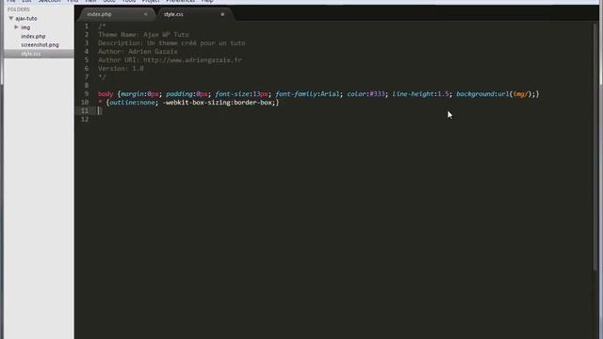This screenshot has height=339, width=603.
Task: Expand the img folder arrow
Action: click(x=17, y=27)
